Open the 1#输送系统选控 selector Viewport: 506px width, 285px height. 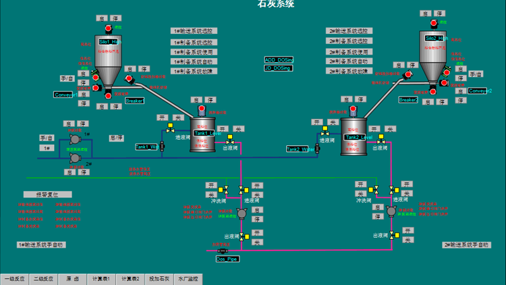[193, 31]
